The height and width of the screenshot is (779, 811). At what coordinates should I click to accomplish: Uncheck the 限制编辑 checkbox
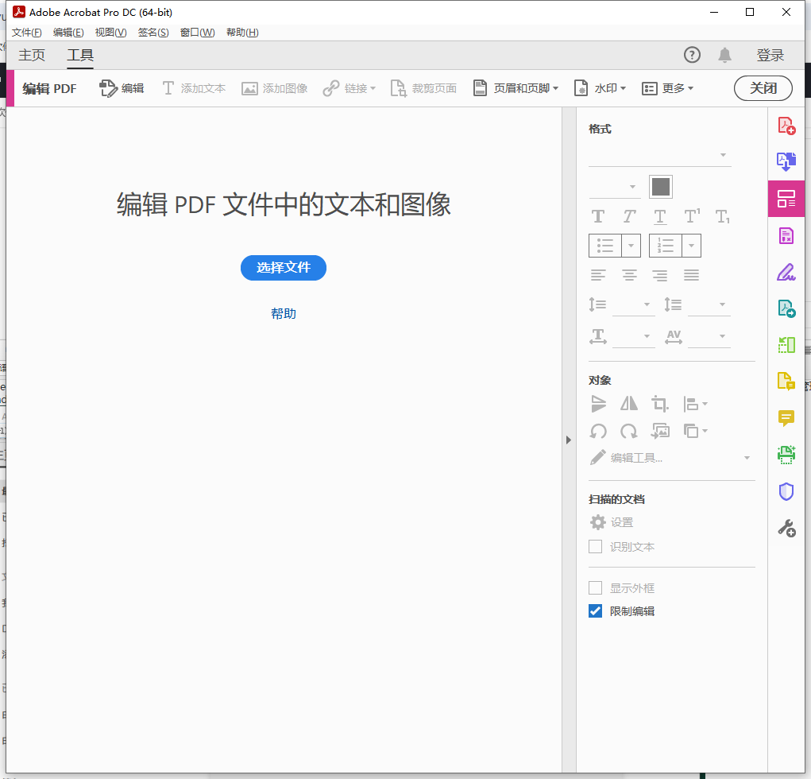coord(595,611)
